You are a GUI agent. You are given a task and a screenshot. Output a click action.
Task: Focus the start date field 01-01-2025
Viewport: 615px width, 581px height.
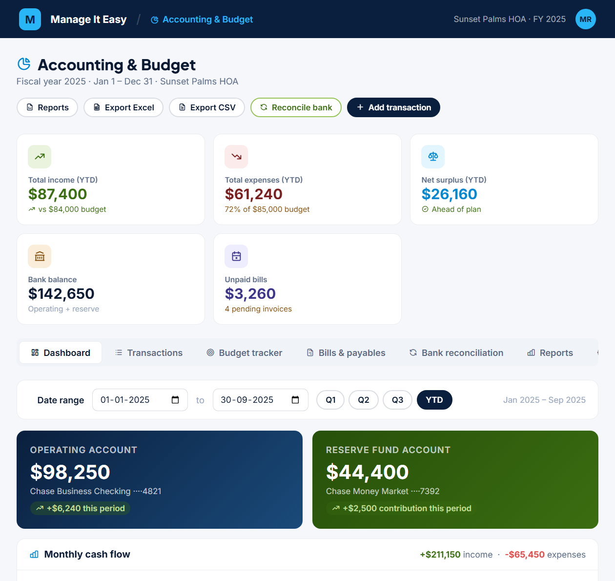tap(140, 400)
